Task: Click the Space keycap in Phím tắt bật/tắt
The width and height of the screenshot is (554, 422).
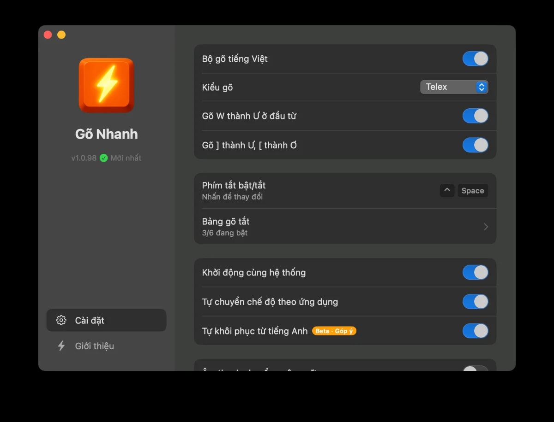Action: [472, 190]
